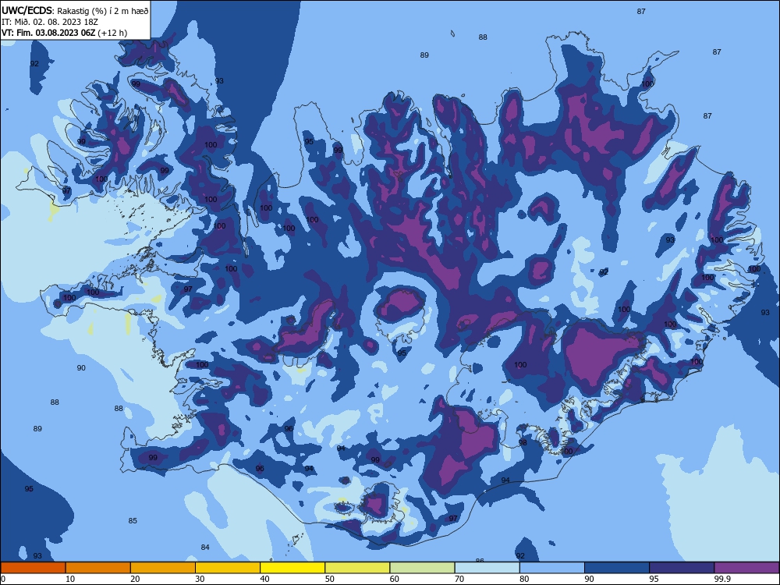Click the 10–20 orange legend swatch

click(x=98, y=568)
